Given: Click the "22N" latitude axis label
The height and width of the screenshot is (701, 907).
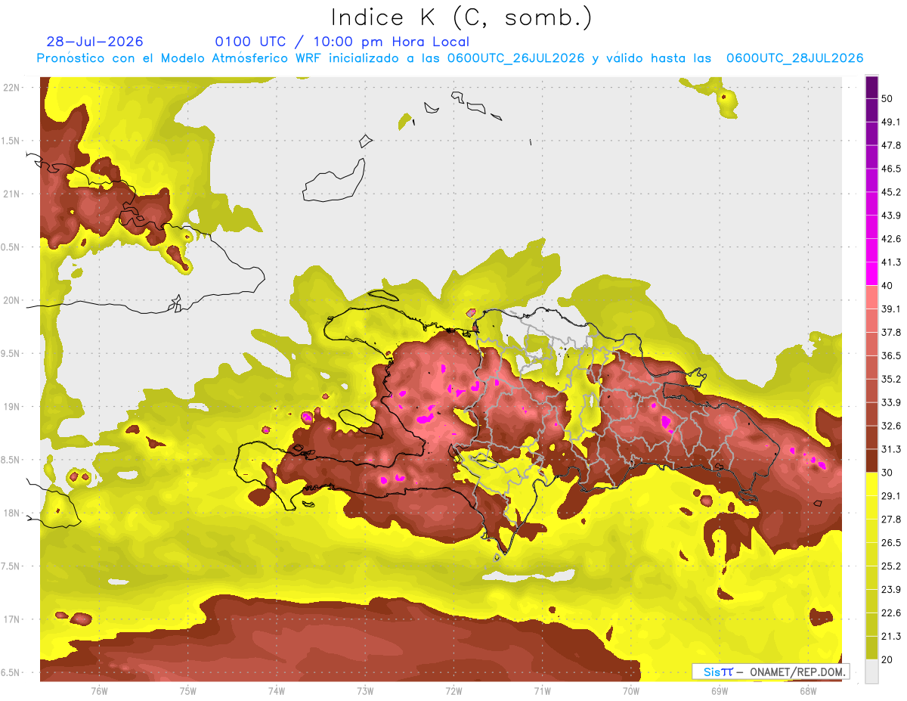Looking at the screenshot, I should [x=11, y=88].
